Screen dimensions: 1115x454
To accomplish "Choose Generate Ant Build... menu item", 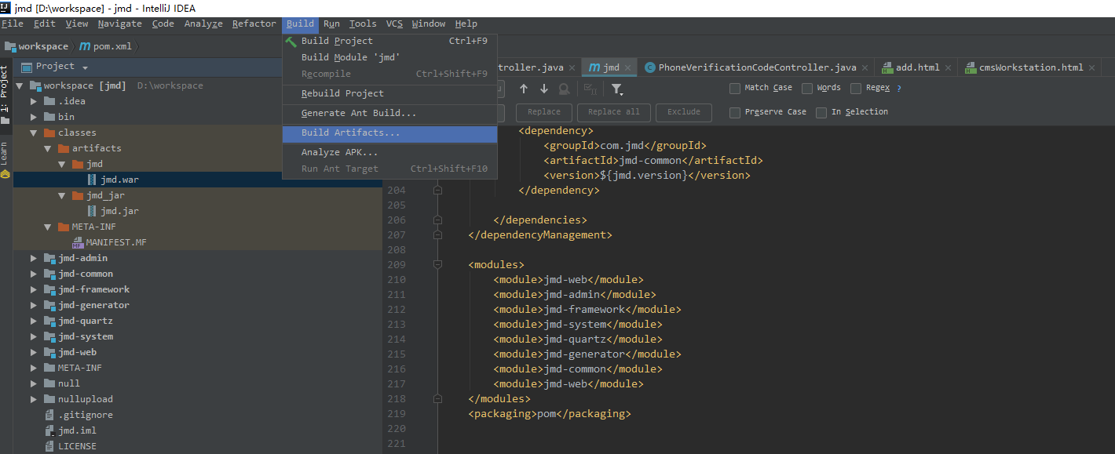I will pos(389,113).
